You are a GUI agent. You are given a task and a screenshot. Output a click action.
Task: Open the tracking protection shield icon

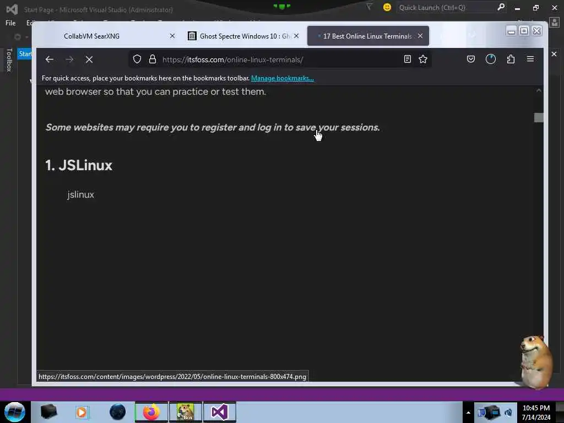click(x=137, y=59)
